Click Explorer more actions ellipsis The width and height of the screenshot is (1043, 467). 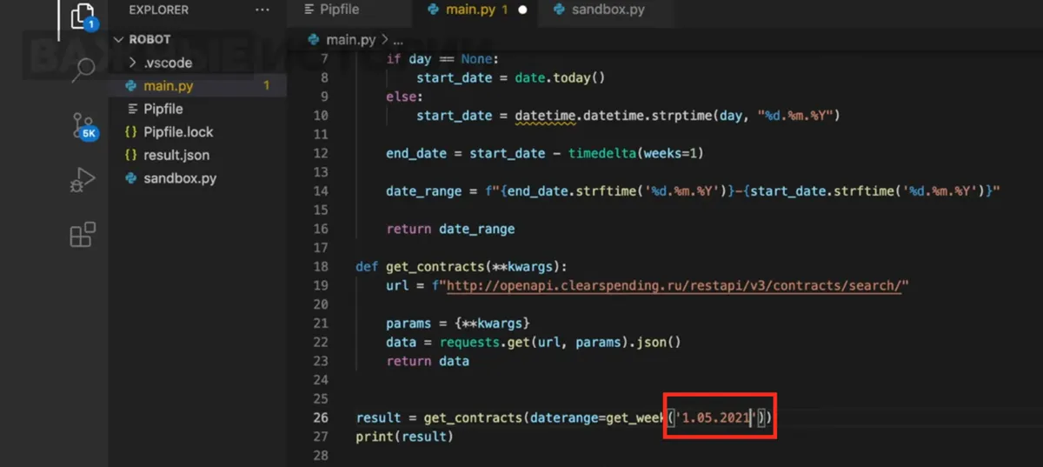pyautogui.click(x=262, y=10)
